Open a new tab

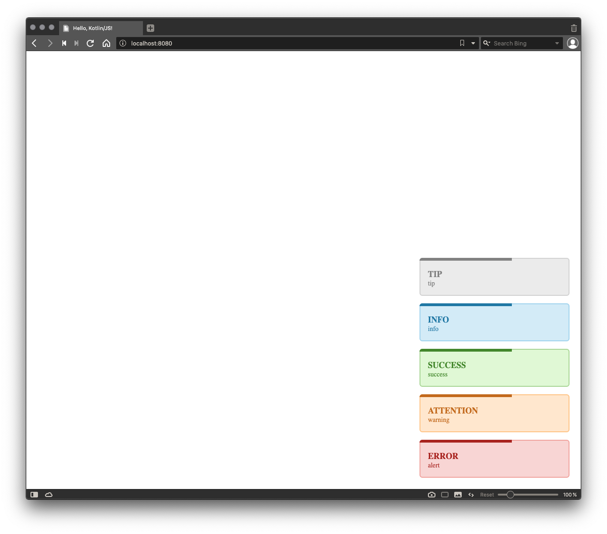click(150, 28)
